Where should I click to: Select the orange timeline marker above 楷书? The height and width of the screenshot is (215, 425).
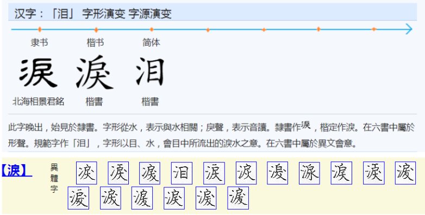click(96, 29)
